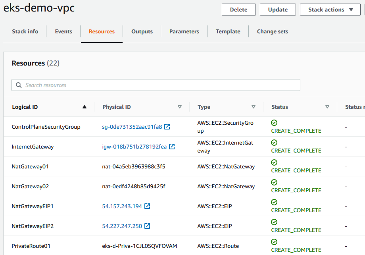
Task: Click ControlPlaneSecurityGroup success status icon
Action: (x=274, y=123)
